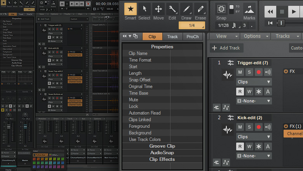Rewind the transport in the large toolbar

coord(270,12)
